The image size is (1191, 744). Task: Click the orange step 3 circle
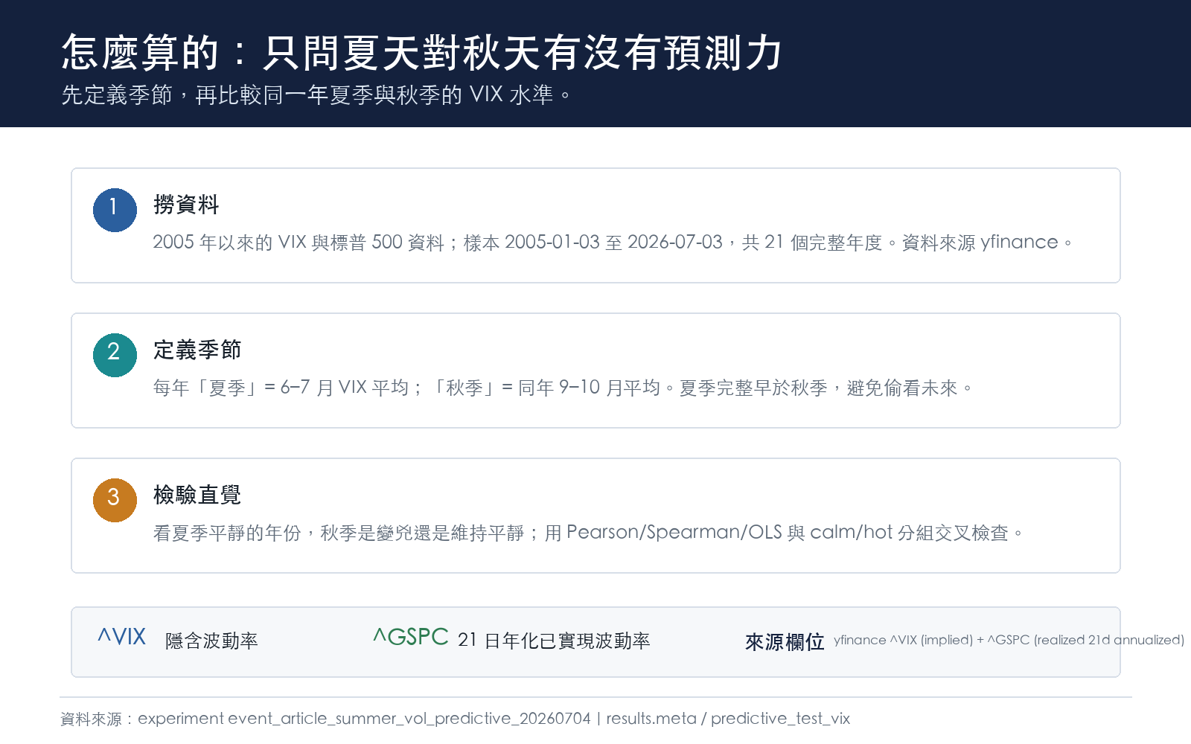[x=115, y=500]
